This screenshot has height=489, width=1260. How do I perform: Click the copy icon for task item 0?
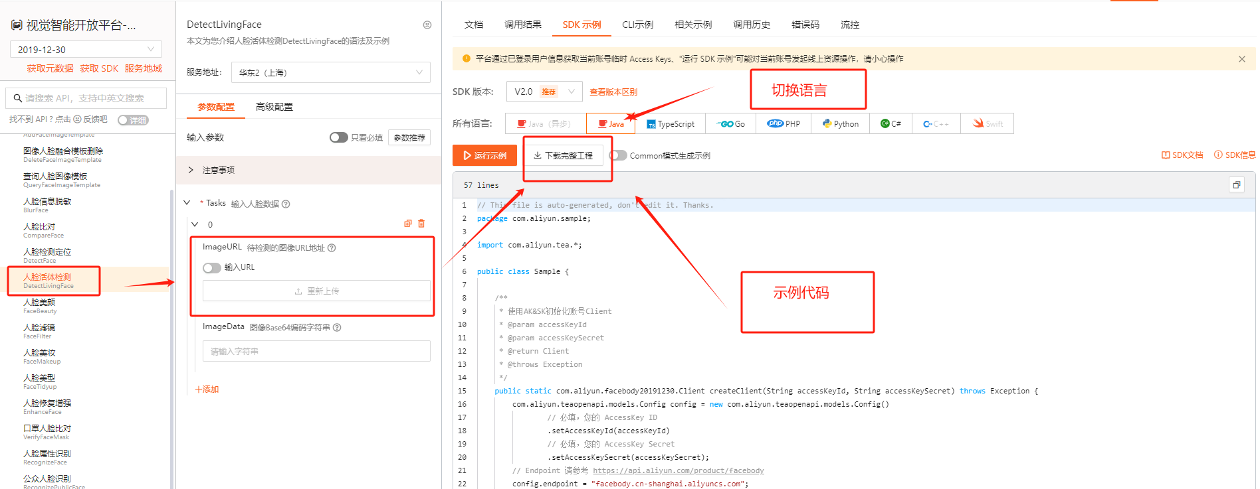408,224
